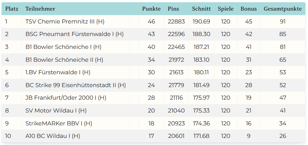Select TSV Chemie Premnitz III team name
The width and height of the screenshot is (308, 145).
tap(65, 22)
